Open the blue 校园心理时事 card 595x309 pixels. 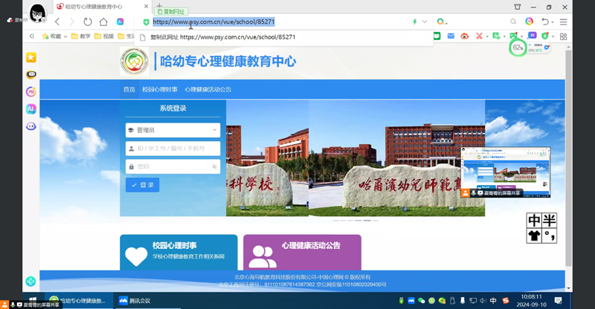178,253
